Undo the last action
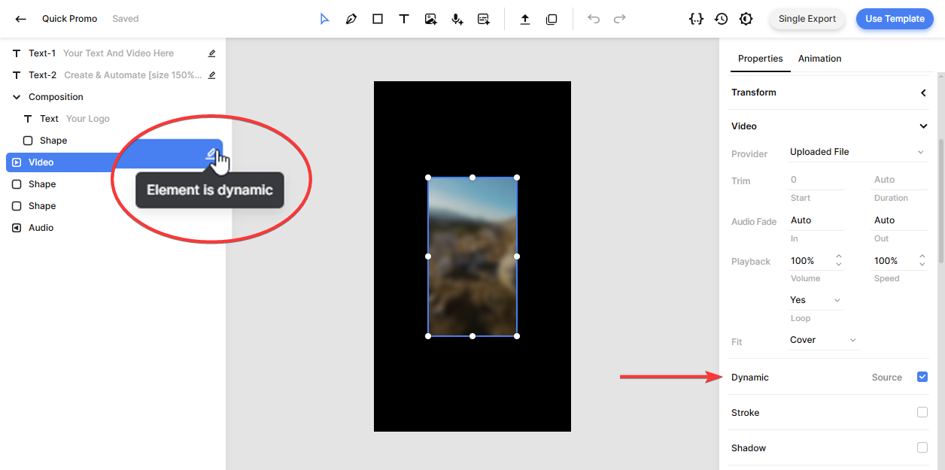Image resolution: width=945 pixels, height=470 pixels. 594,19
